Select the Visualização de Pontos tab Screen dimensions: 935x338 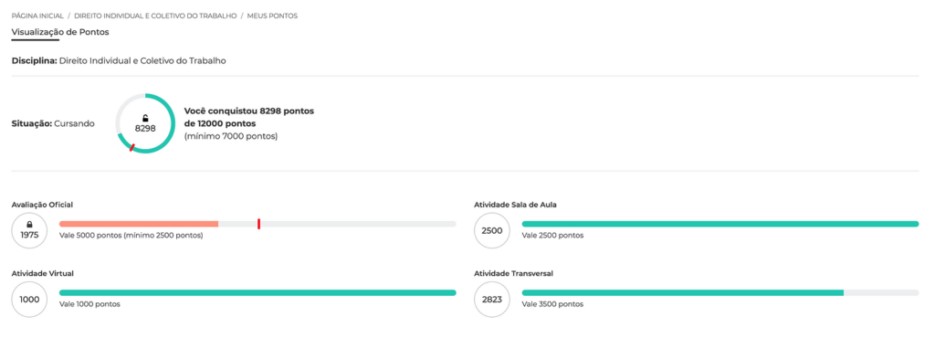point(60,32)
